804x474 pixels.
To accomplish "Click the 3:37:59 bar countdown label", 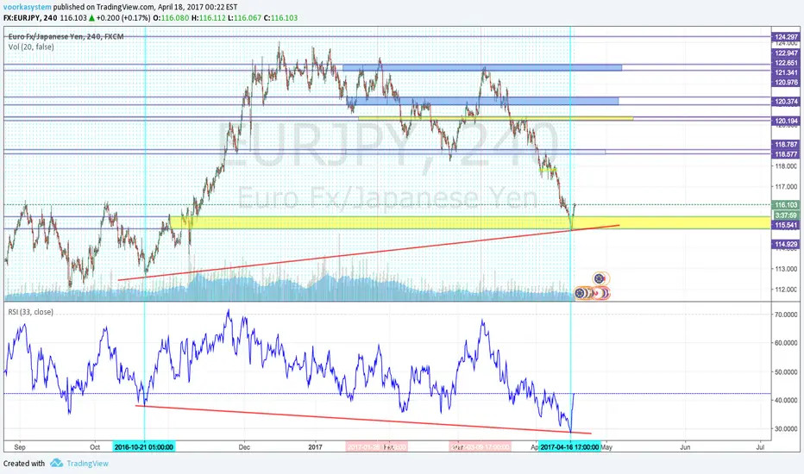I will 786,215.
